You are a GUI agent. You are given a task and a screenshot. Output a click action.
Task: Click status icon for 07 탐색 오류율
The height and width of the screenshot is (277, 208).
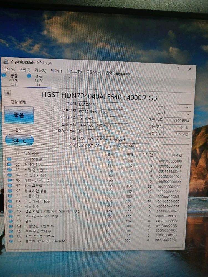click(x=10, y=185)
